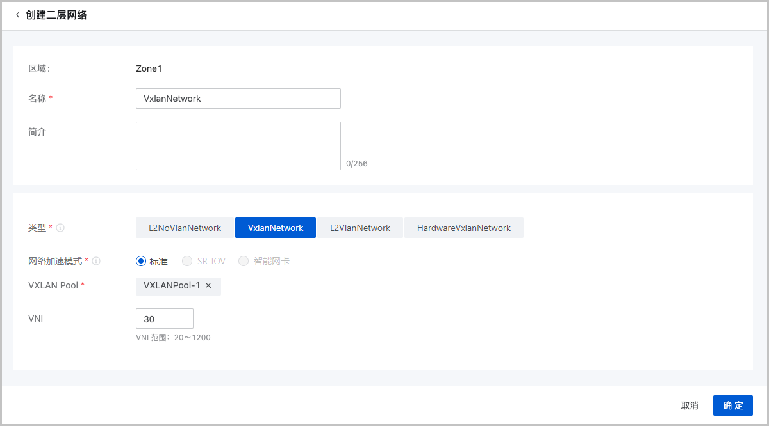Select the L2VlanNetwork type
Viewport: 769px width, 426px height.
360,227
